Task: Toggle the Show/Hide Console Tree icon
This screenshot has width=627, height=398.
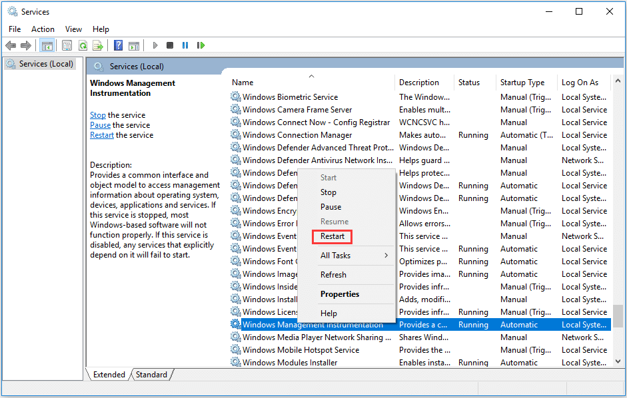Action: click(x=47, y=45)
